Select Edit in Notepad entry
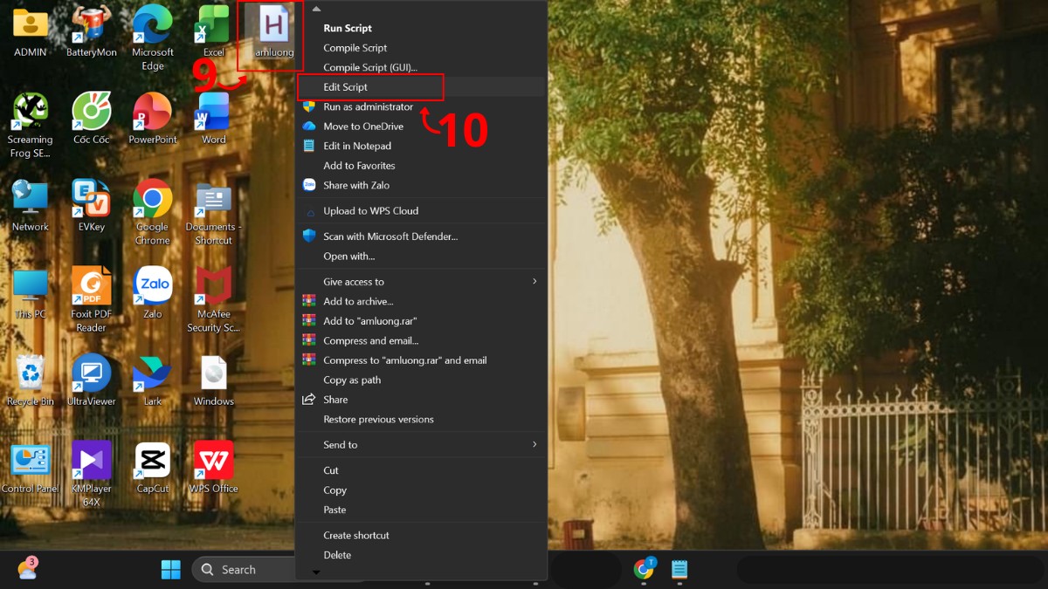1048x589 pixels. (421, 146)
